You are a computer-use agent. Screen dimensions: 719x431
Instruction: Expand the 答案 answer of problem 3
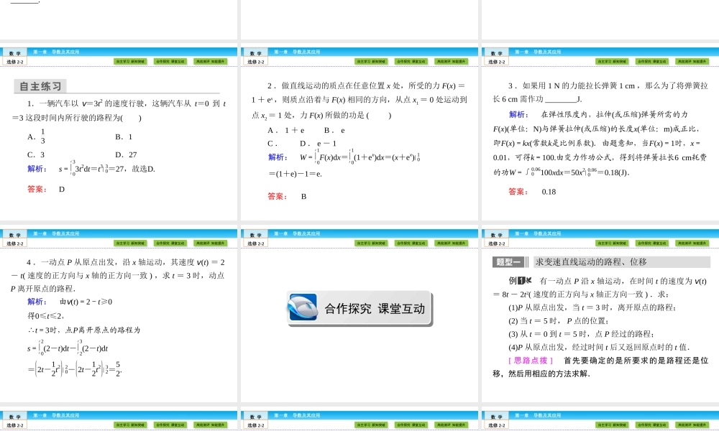[518, 192]
